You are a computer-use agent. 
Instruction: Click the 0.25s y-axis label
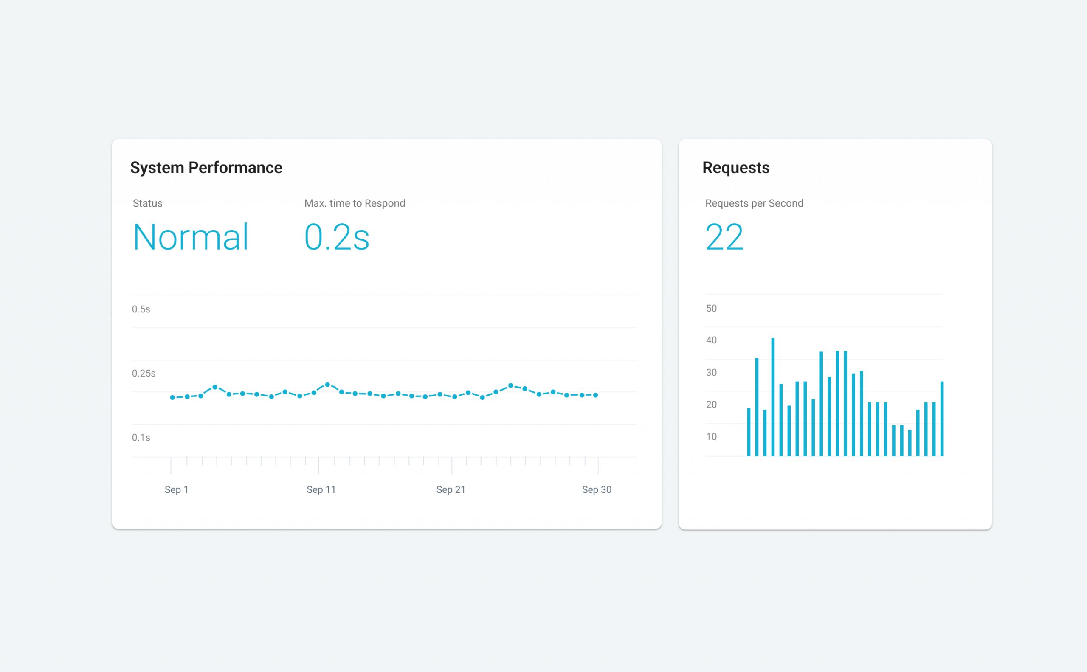point(144,373)
